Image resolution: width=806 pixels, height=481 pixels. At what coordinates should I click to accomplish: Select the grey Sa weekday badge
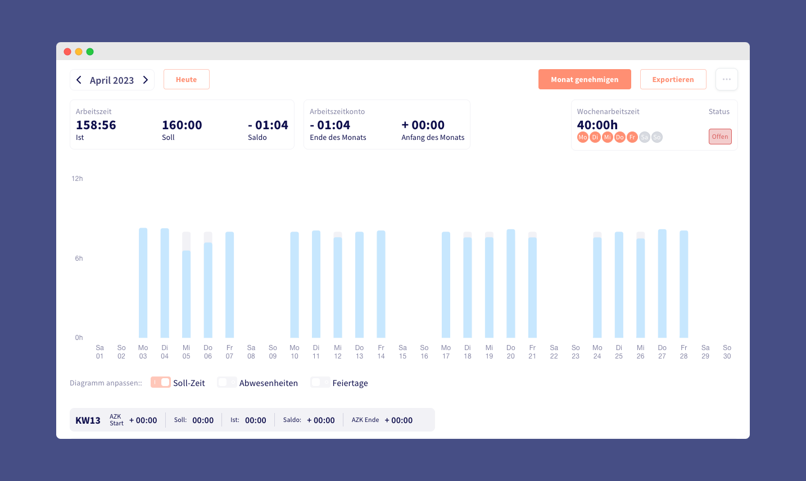(645, 137)
